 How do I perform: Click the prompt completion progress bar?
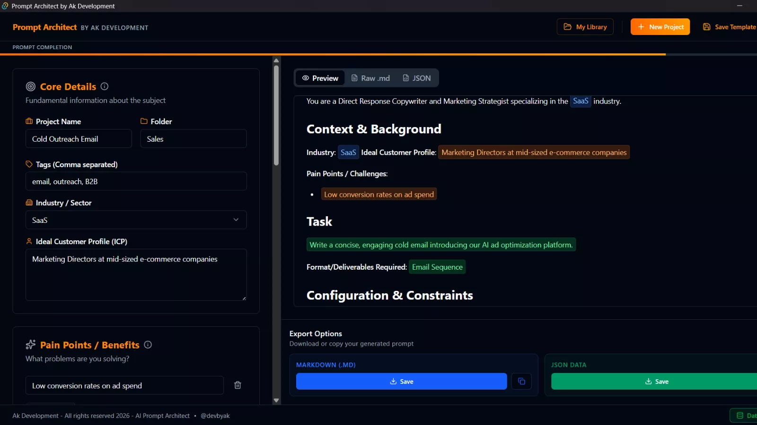pyautogui.click(x=378, y=54)
